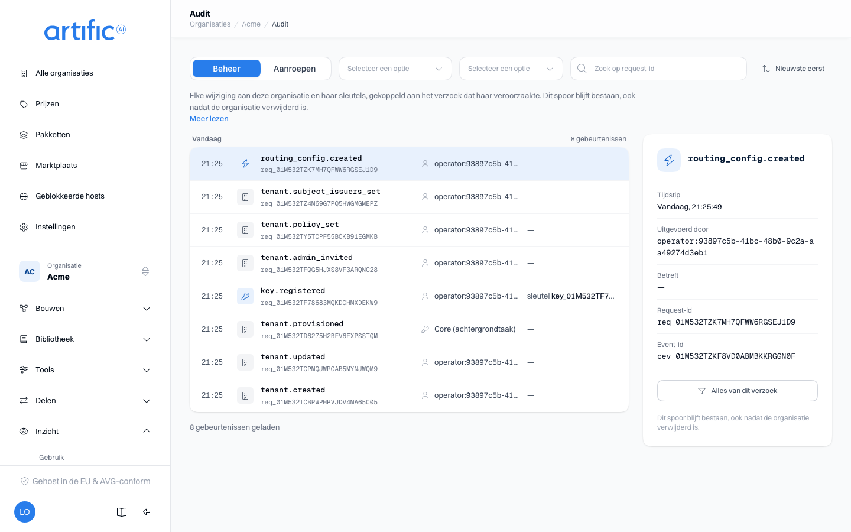The width and height of the screenshot is (851, 532).
Task: Click the routing_config.created lightning icon in list
Action: 245,164
